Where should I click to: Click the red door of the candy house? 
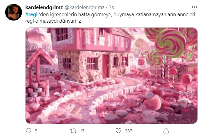[x=106, y=66]
